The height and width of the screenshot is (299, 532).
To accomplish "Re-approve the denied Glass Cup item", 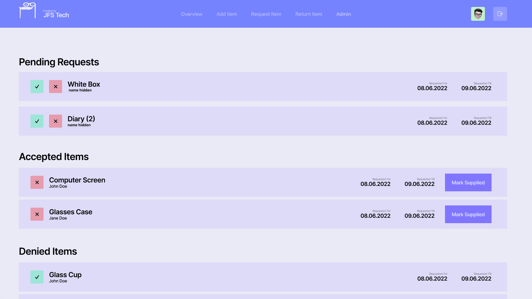I will (37, 277).
